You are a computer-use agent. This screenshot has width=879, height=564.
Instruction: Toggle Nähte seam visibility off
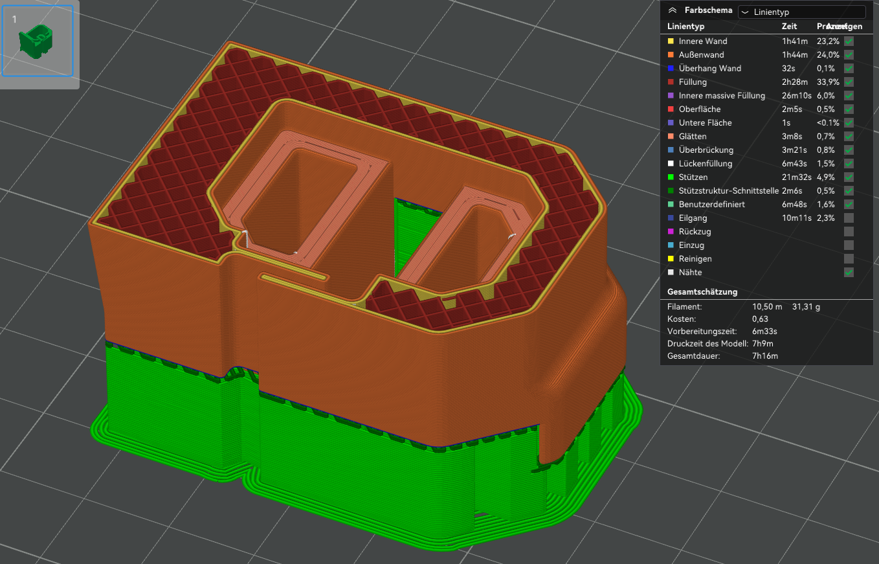click(x=849, y=273)
